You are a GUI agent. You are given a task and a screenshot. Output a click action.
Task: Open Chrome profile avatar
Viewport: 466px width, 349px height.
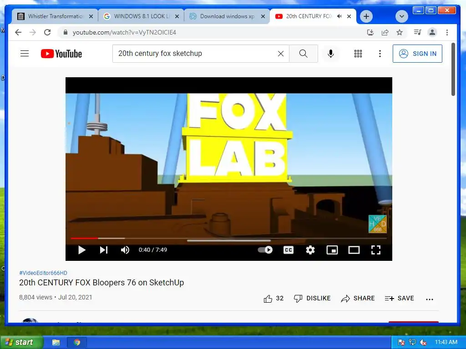pyautogui.click(x=432, y=32)
